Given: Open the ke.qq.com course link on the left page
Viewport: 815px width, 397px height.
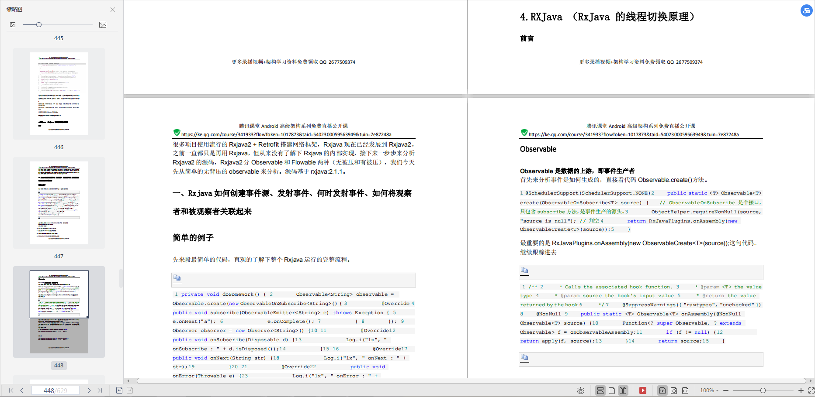Looking at the screenshot, I should coord(286,134).
